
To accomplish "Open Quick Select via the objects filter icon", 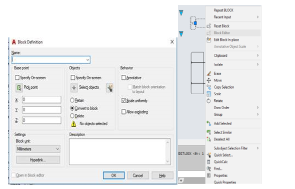I will tap(109, 88).
